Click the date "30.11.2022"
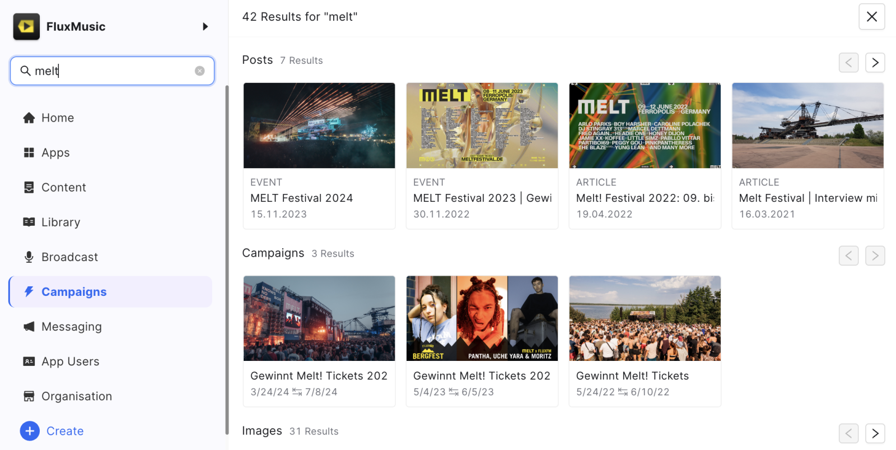This screenshot has height=450, width=896. point(441,214)
